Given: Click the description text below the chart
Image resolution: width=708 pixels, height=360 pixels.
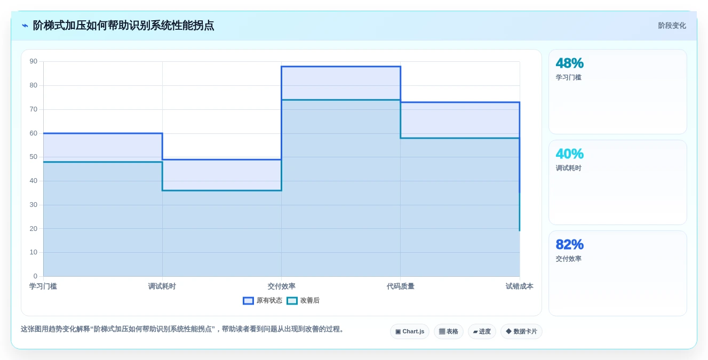Looking at the screenshot, I should tap(184, 330).
